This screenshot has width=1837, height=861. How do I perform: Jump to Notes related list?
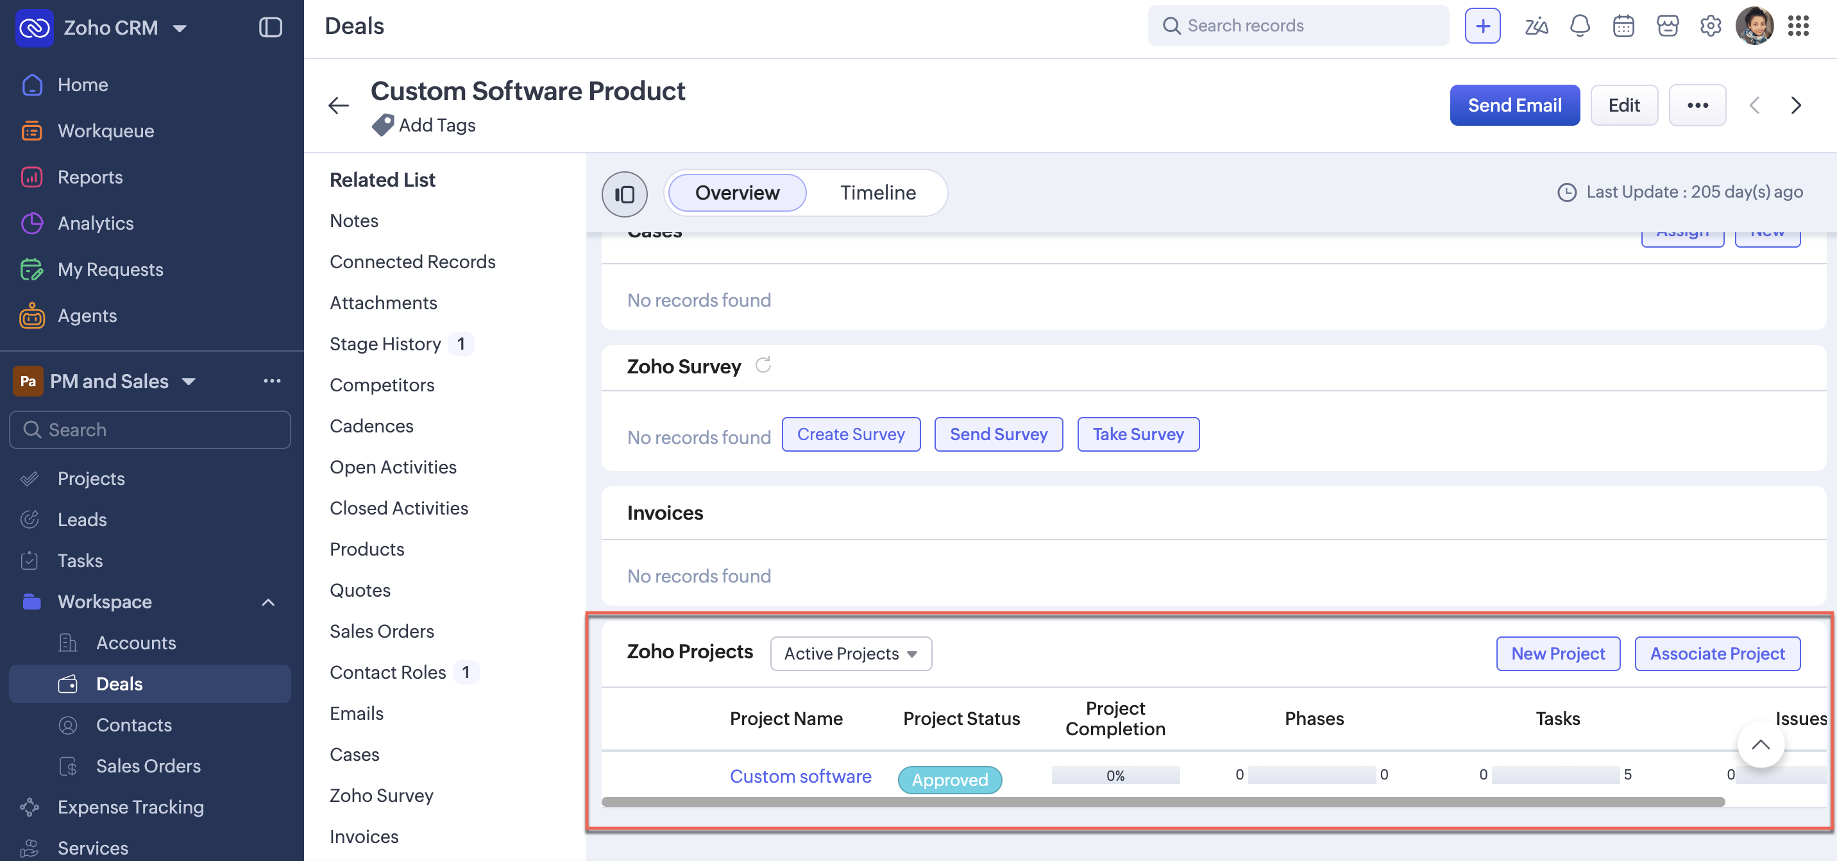pos(353,221)
